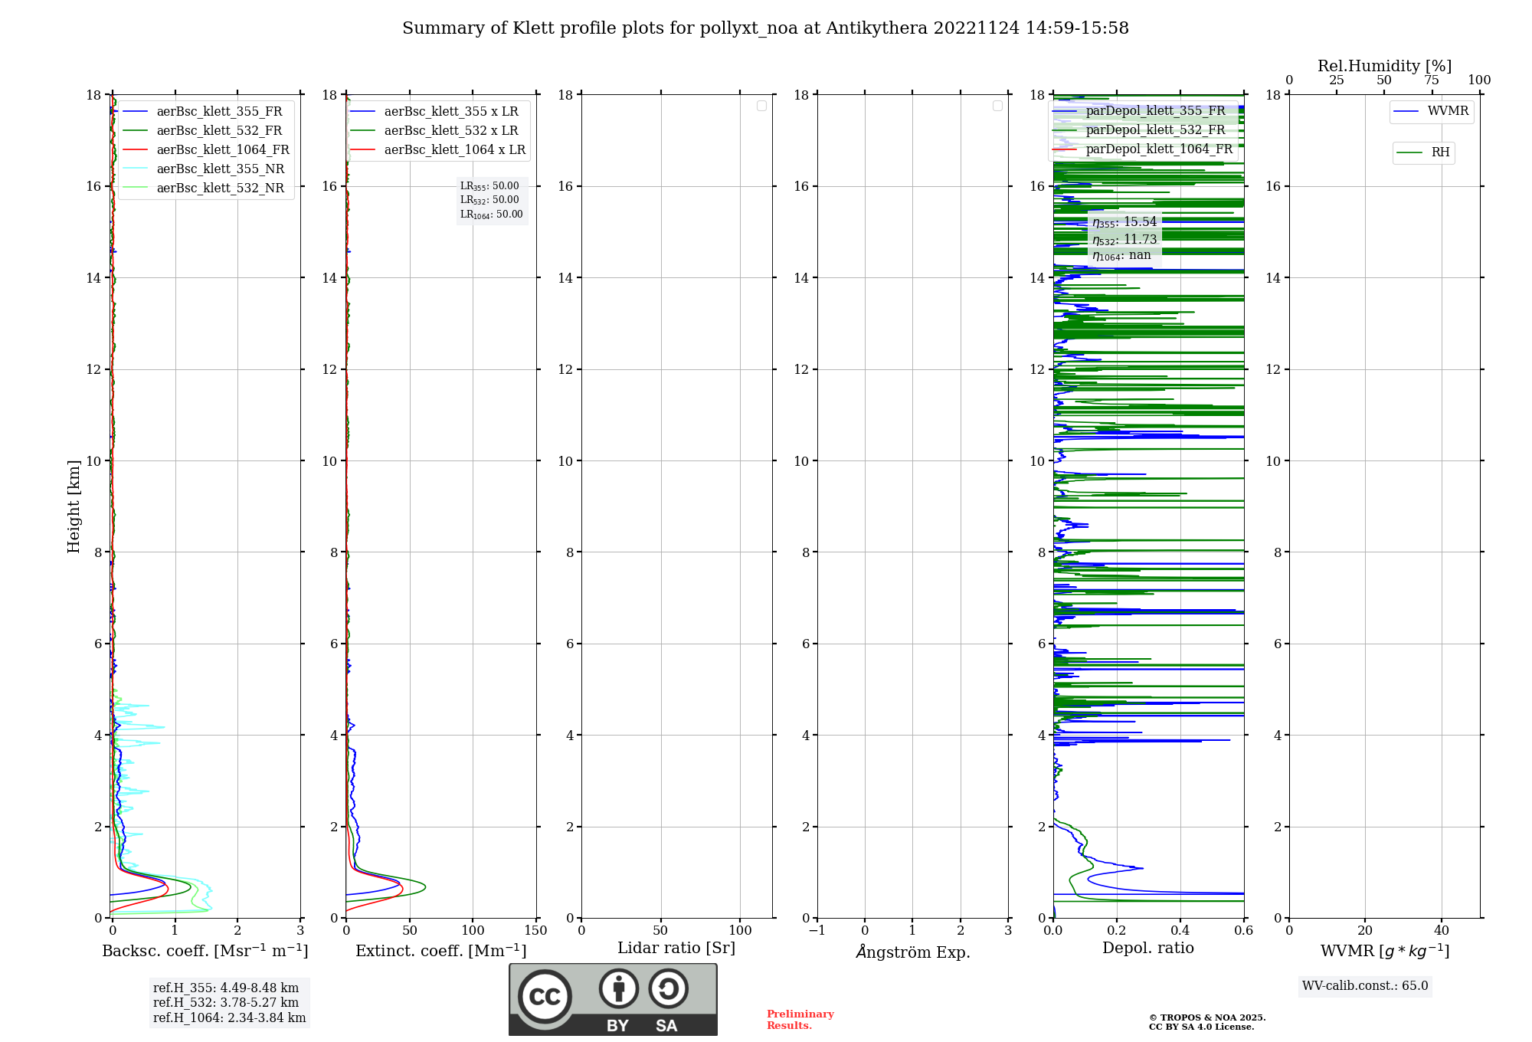Click the Creative Commons CC logo icon
This screenshot has width=1532, height=1042.
click(545, 997)
